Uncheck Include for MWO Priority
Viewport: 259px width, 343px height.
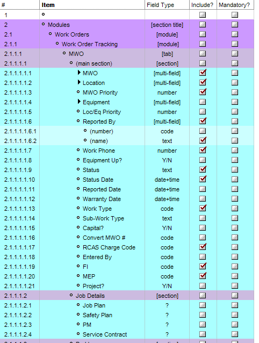tap(203, 92)
